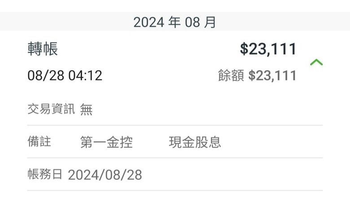Select the 交易資訊 label
Image resolution: width=350 pixels, height=204 pixels.
(x=51, y=109)
